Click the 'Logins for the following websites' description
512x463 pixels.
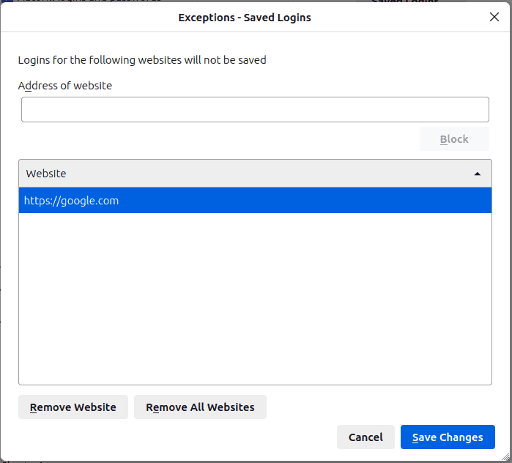pyautogui.click(x=142, y=60)
